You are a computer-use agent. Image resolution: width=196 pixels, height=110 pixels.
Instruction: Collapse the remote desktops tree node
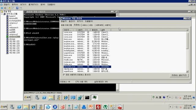pyautogui.click(x=2, y=14)
